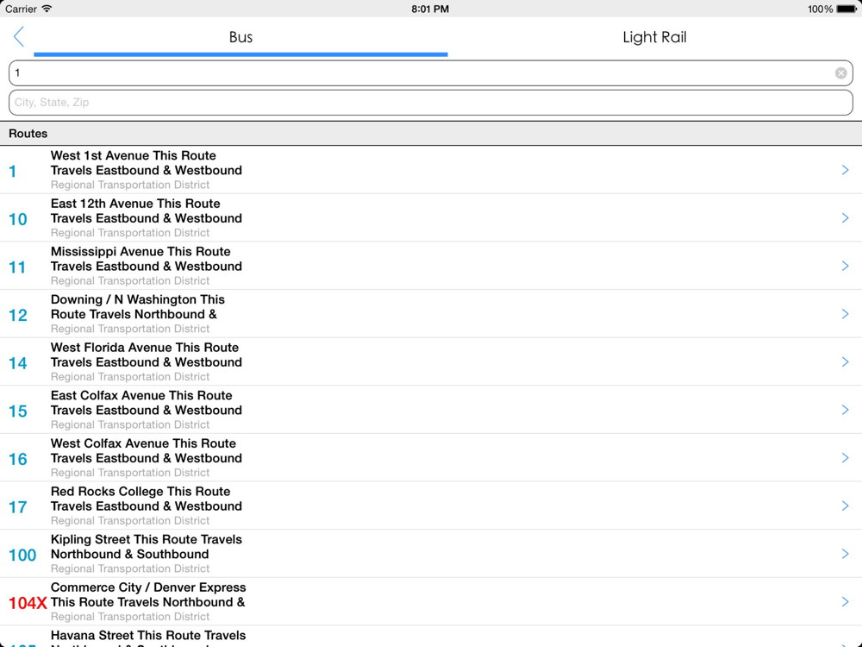Open West Colfax Avenue route description

[147, 450]
